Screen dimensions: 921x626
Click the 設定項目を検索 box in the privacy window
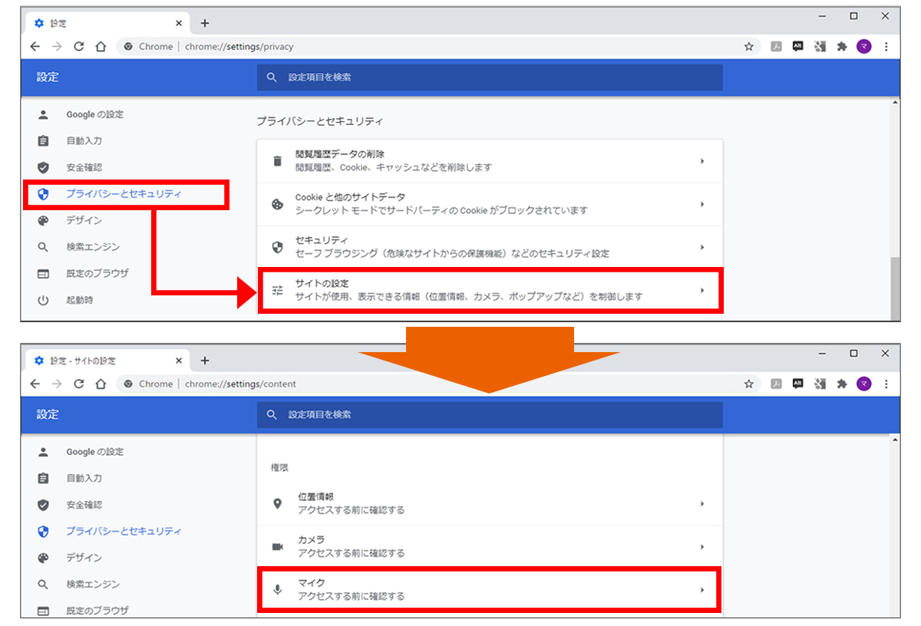click(x=490, y=77)
